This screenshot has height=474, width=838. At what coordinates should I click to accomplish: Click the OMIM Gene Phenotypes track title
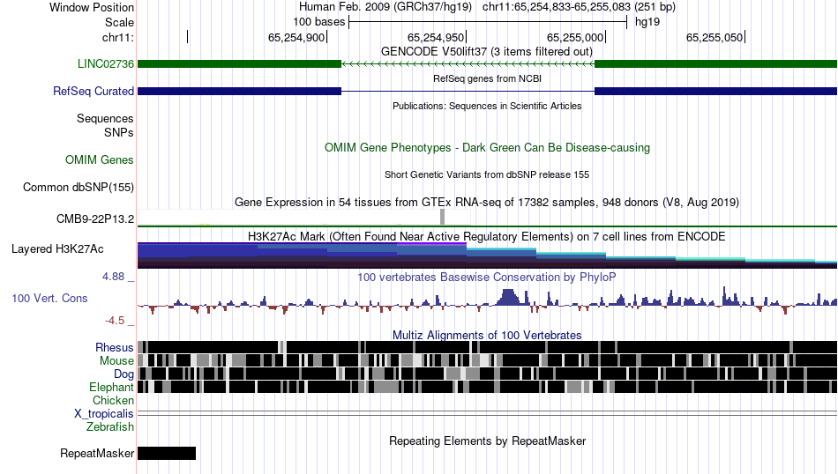click(x=487, y=148)
